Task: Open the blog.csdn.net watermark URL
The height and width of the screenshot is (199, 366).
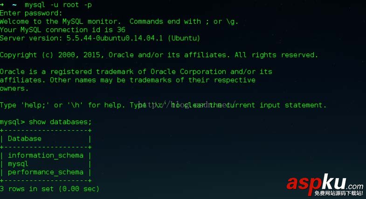Action: coord(187,104)
